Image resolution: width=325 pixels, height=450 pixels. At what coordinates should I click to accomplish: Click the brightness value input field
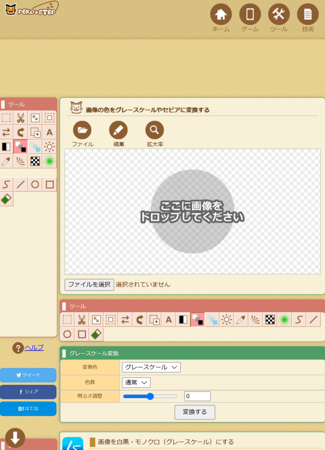click(x=197, y=396)
